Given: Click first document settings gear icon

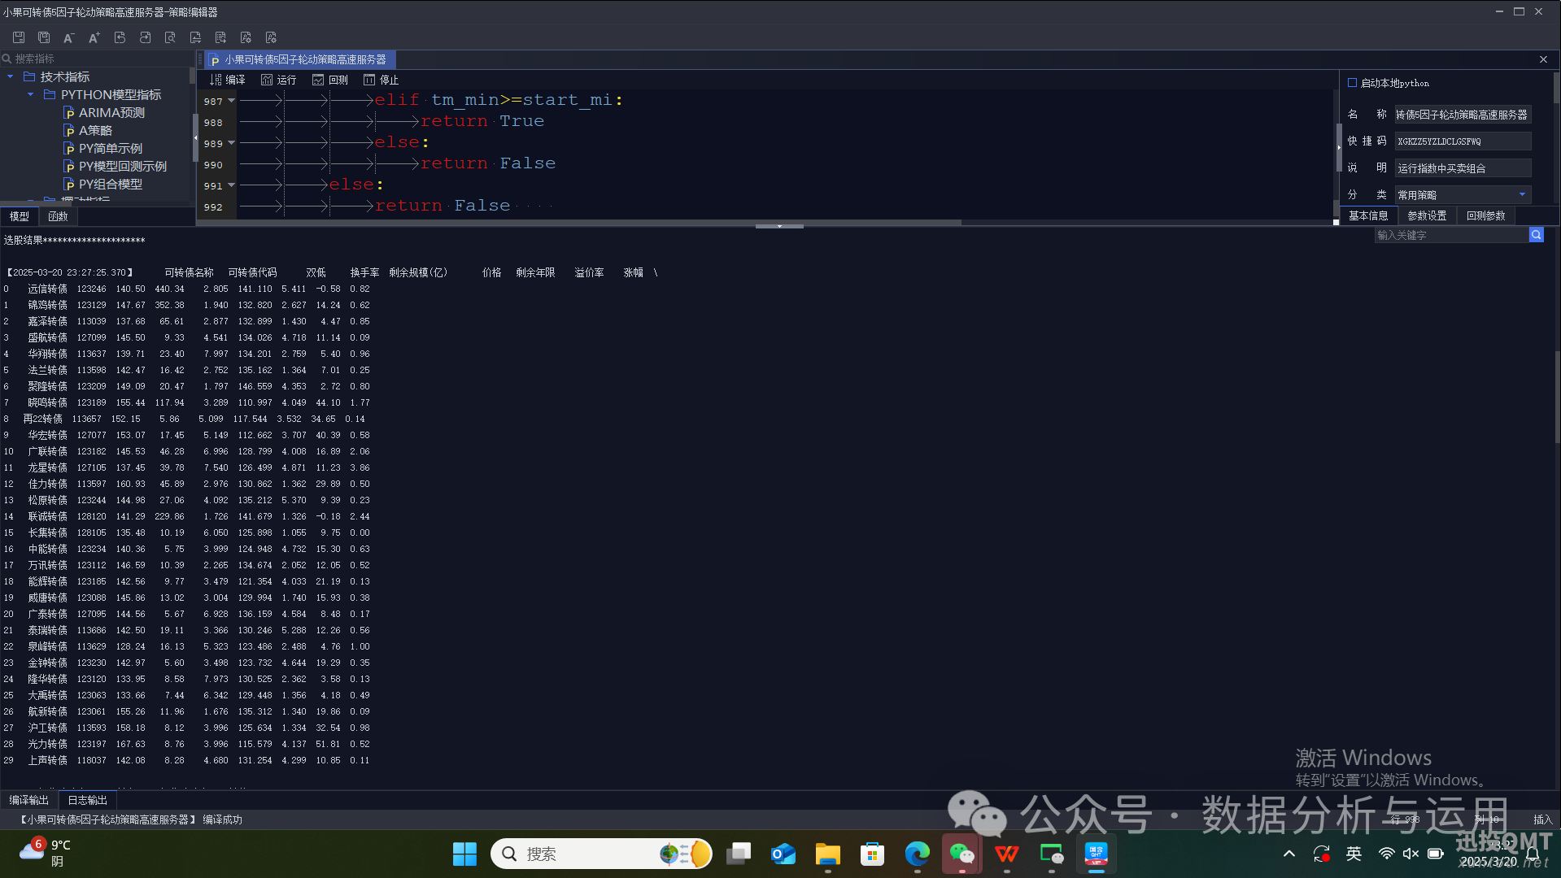Looking at the screenshot, I should point(246,37).
